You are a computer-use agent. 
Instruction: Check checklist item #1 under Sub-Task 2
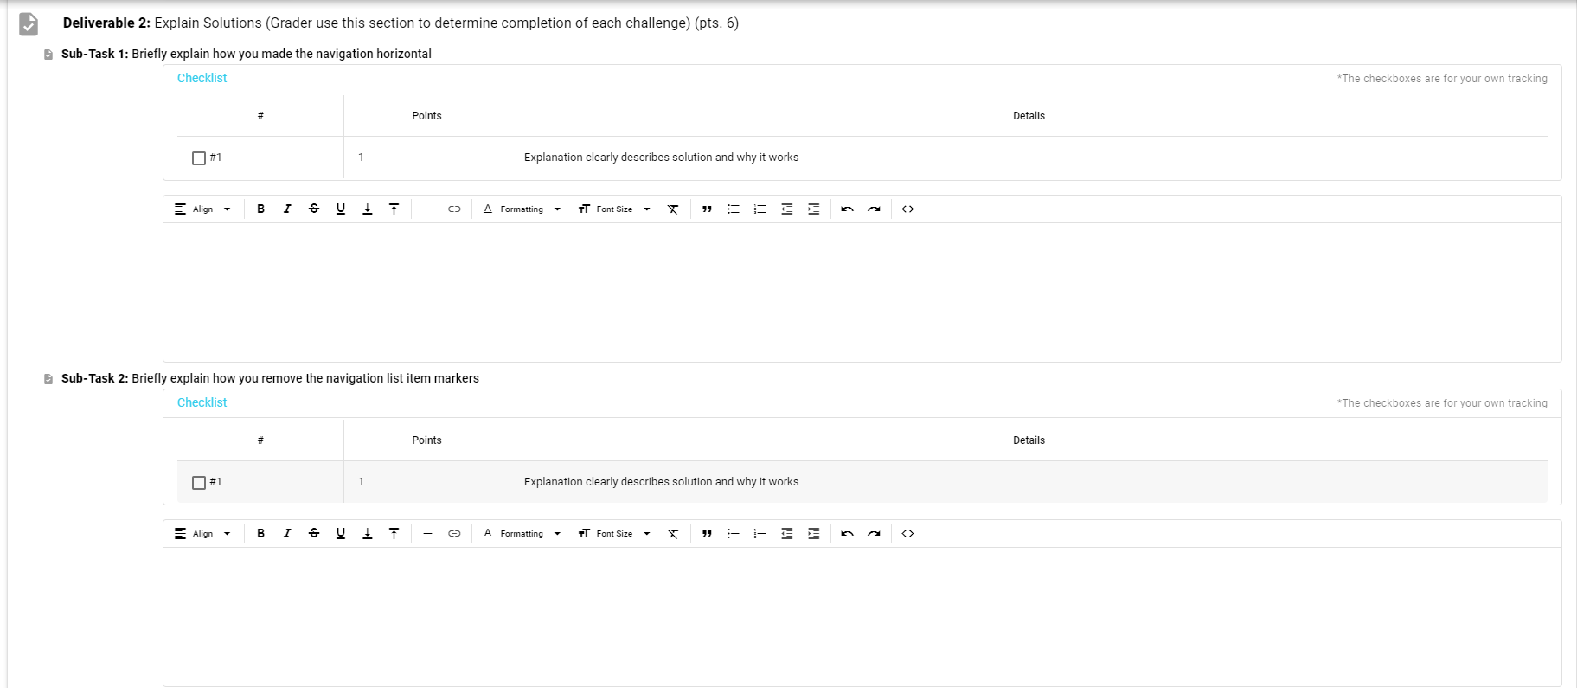coord(199,482)
